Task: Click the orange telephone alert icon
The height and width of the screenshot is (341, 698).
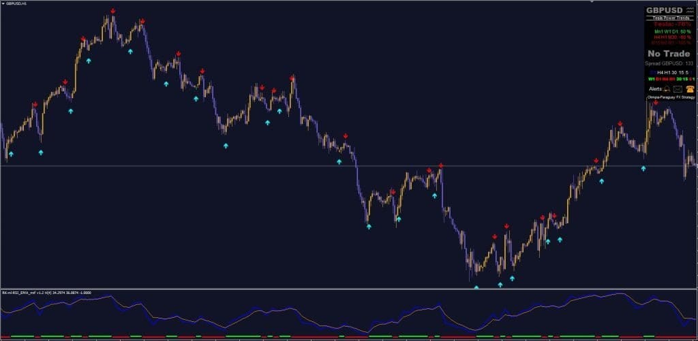Action: [690, 89]
